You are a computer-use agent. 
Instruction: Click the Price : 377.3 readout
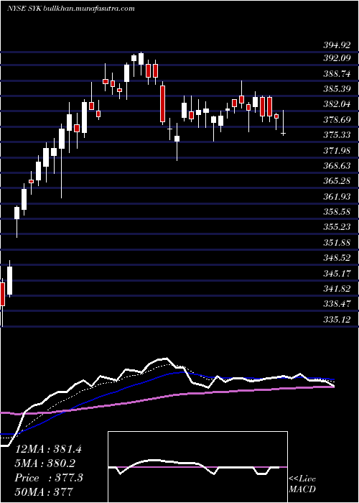coord(49,478)
